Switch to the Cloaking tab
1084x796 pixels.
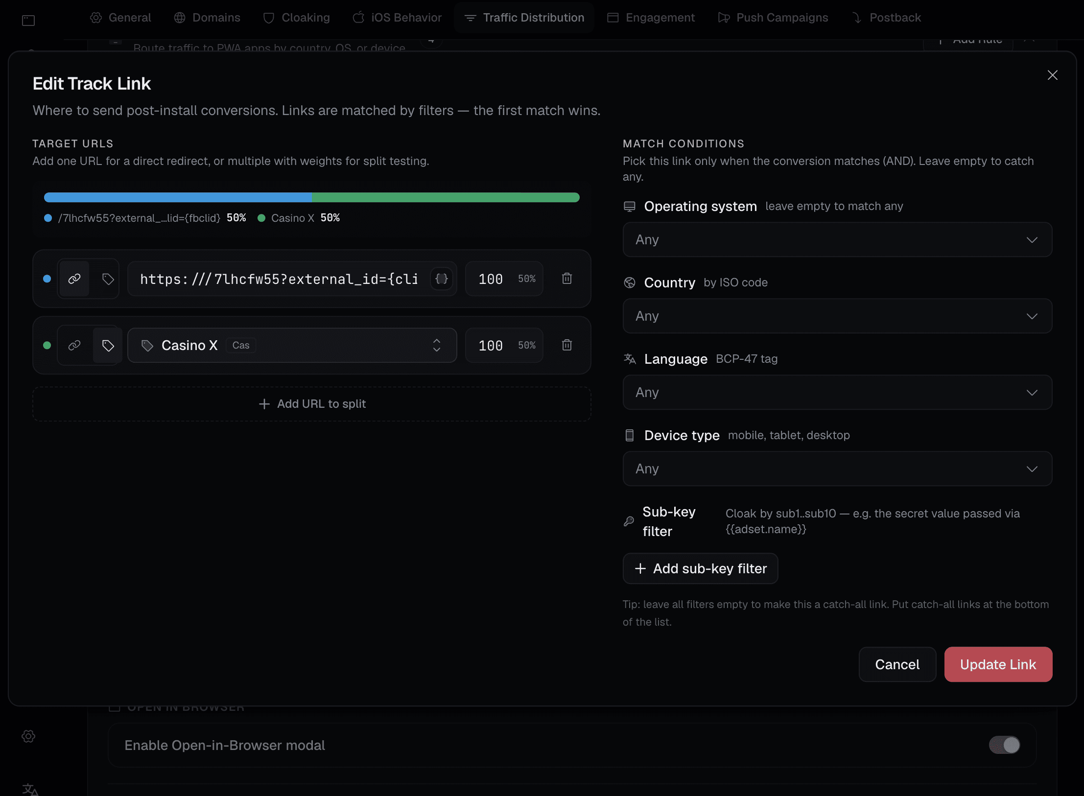click(x=296, y=18)
